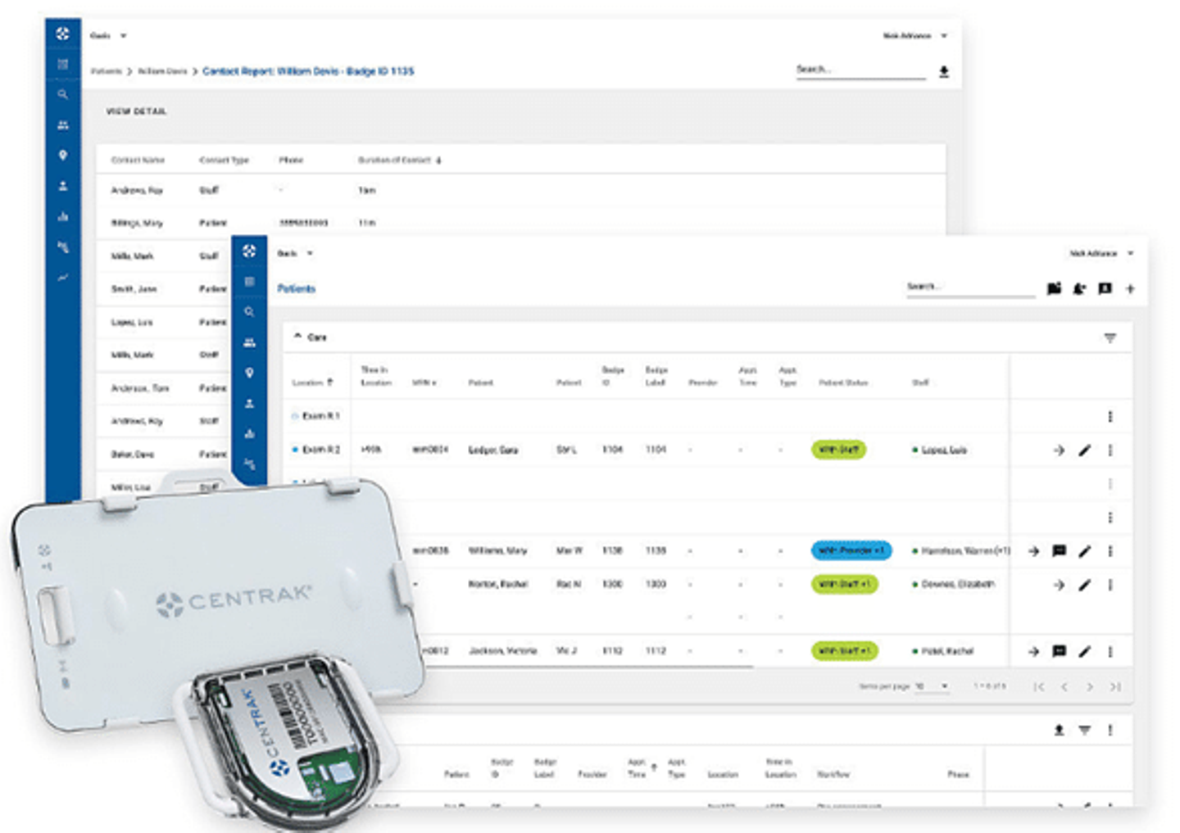
Task: Click the Search field in the Patients window
Action: [x=970, y=287]
